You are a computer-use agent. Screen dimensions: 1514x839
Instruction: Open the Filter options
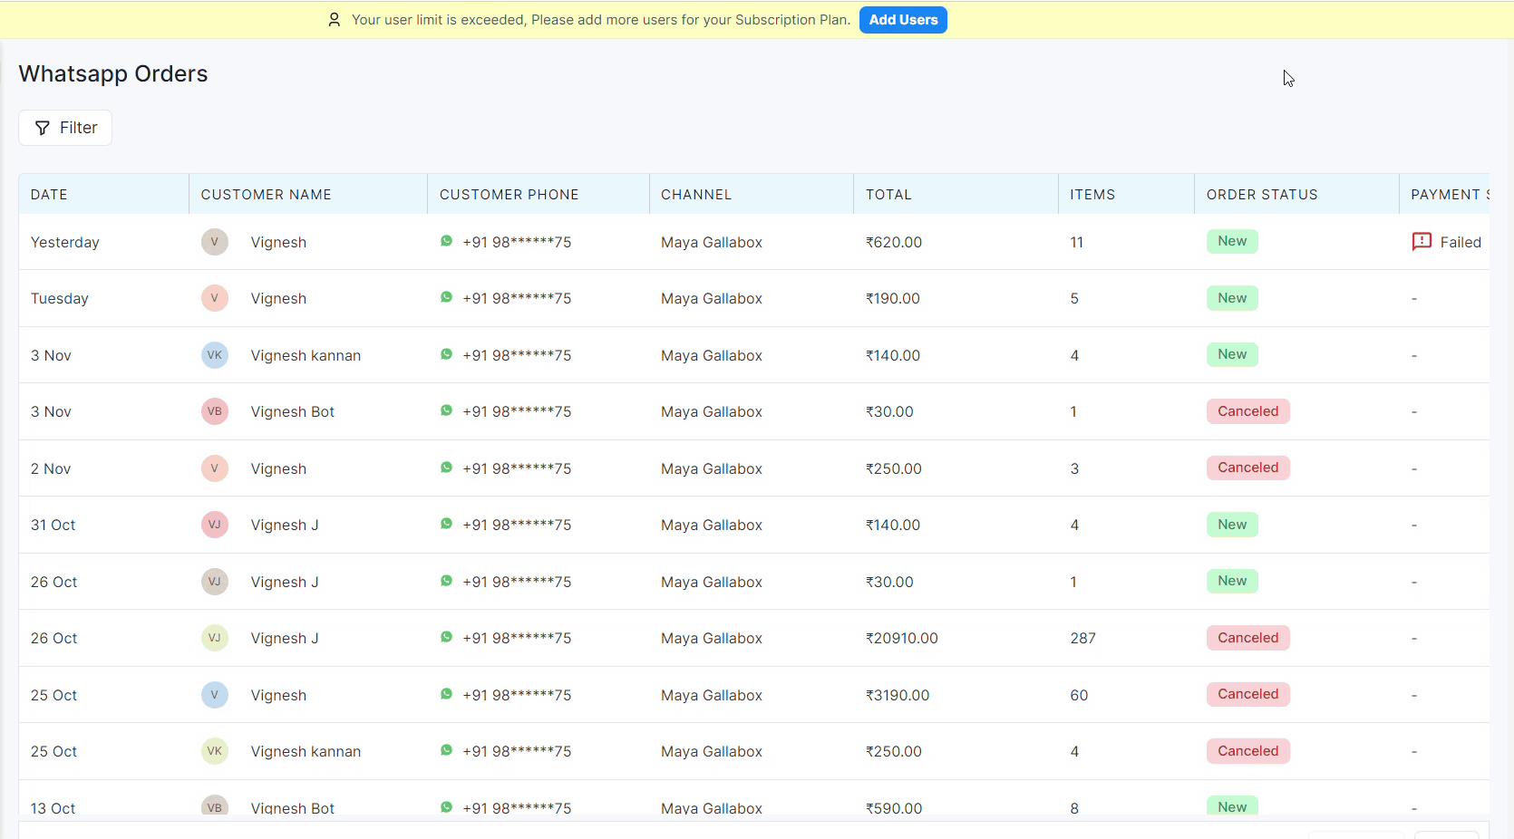click(65, 128)
